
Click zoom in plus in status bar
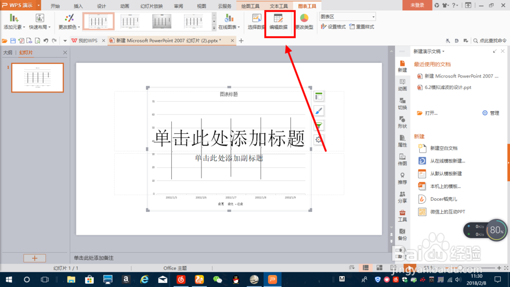(499, 268)
